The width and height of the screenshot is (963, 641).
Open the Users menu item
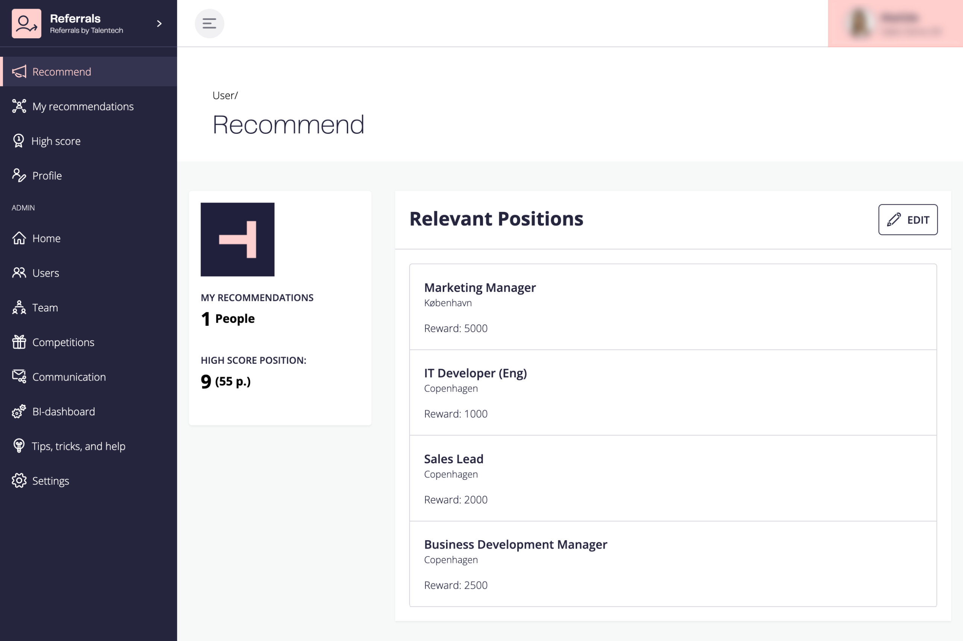tap(46, 273)
